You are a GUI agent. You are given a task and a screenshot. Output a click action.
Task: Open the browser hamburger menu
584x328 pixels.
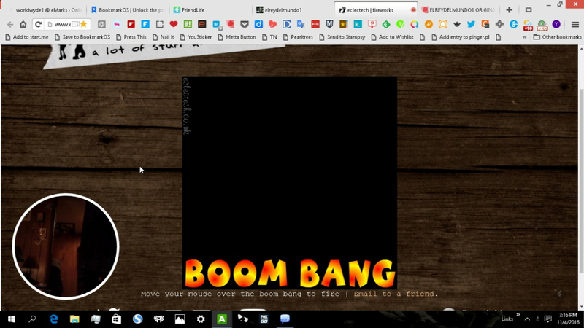coord(575,24)
